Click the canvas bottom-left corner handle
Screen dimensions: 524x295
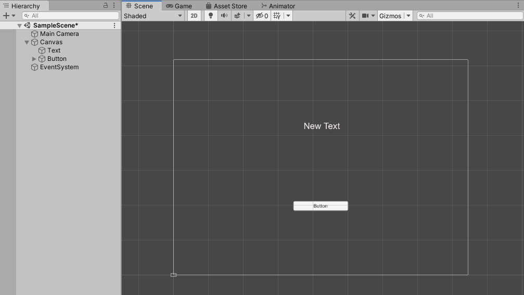173,275
